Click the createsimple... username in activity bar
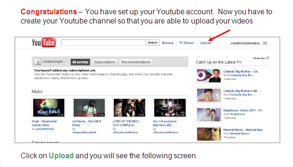293x167 pixels. pos(54,62)
